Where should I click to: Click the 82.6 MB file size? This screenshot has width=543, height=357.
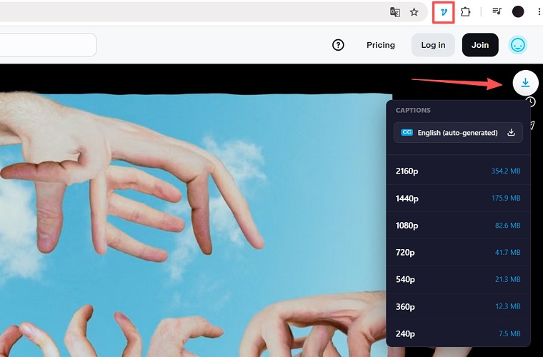click(x=508, y=225)
